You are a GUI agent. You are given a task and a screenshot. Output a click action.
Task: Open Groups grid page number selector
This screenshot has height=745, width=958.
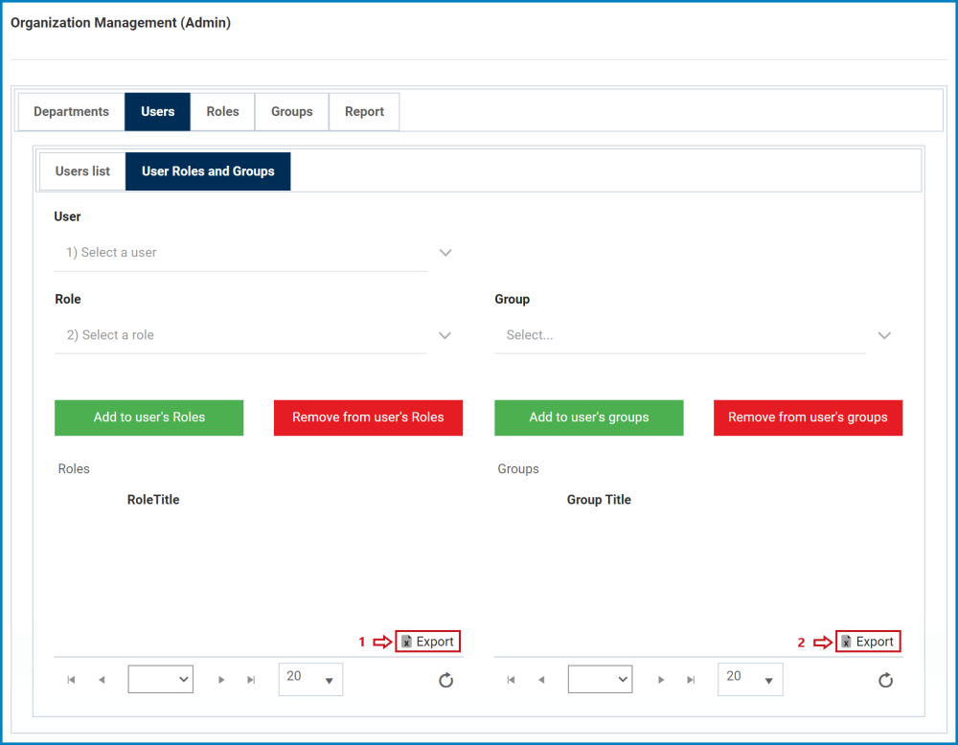coord(600,679)
